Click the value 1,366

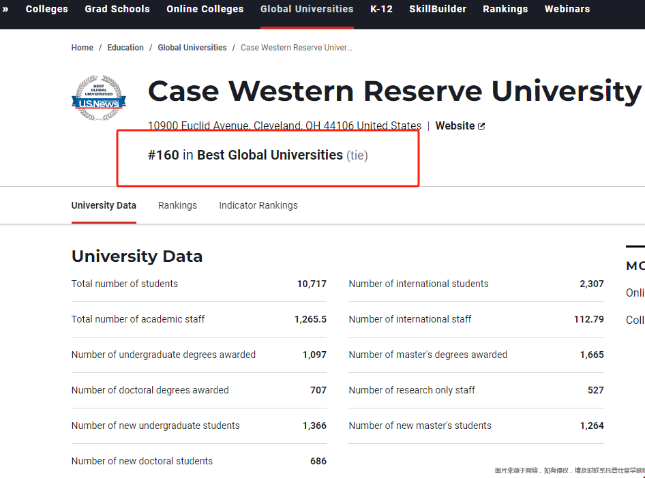pos(315,425)
